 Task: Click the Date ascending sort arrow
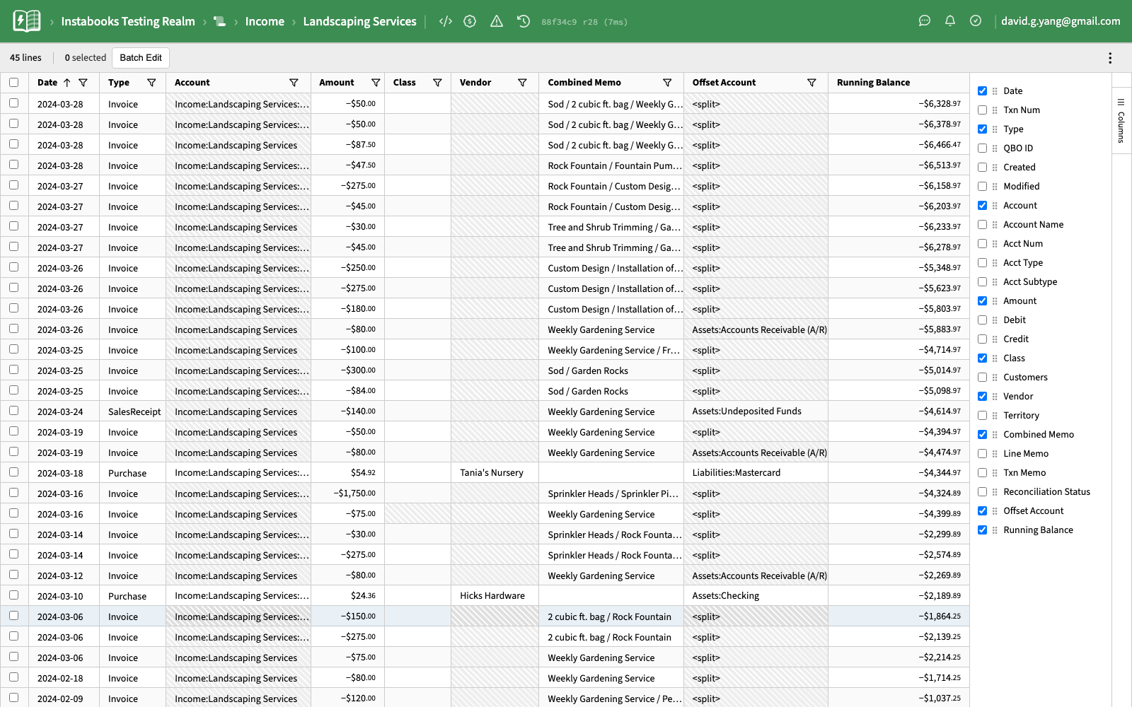[x=67, y=83]
